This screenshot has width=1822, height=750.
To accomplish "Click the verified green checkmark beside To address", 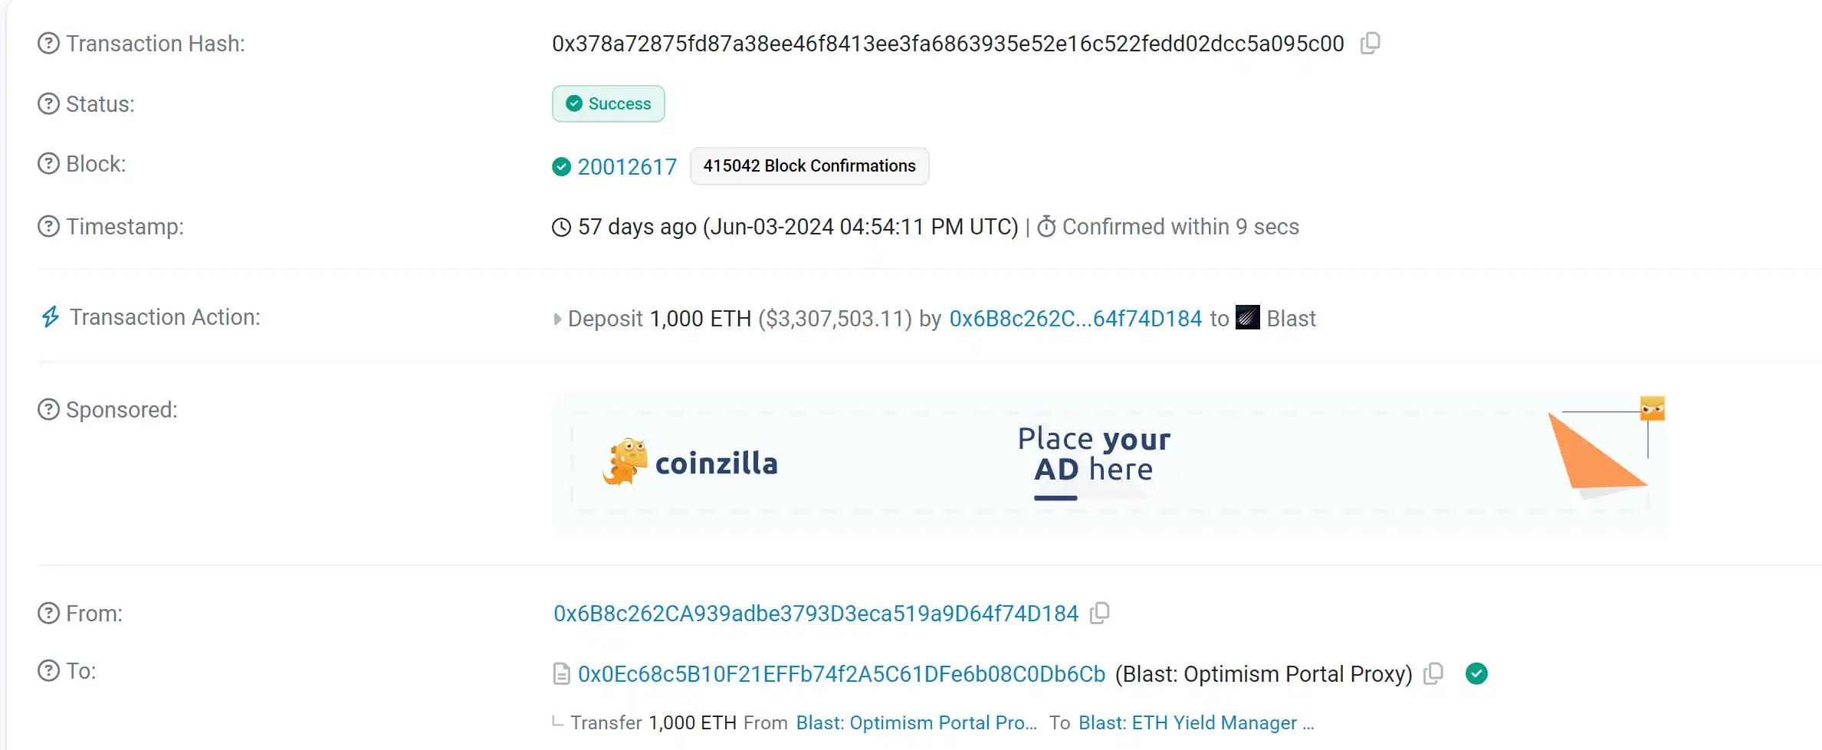I will pyautogui.click(x=1476, y=673).
